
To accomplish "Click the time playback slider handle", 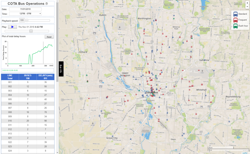I will (31, 31).
